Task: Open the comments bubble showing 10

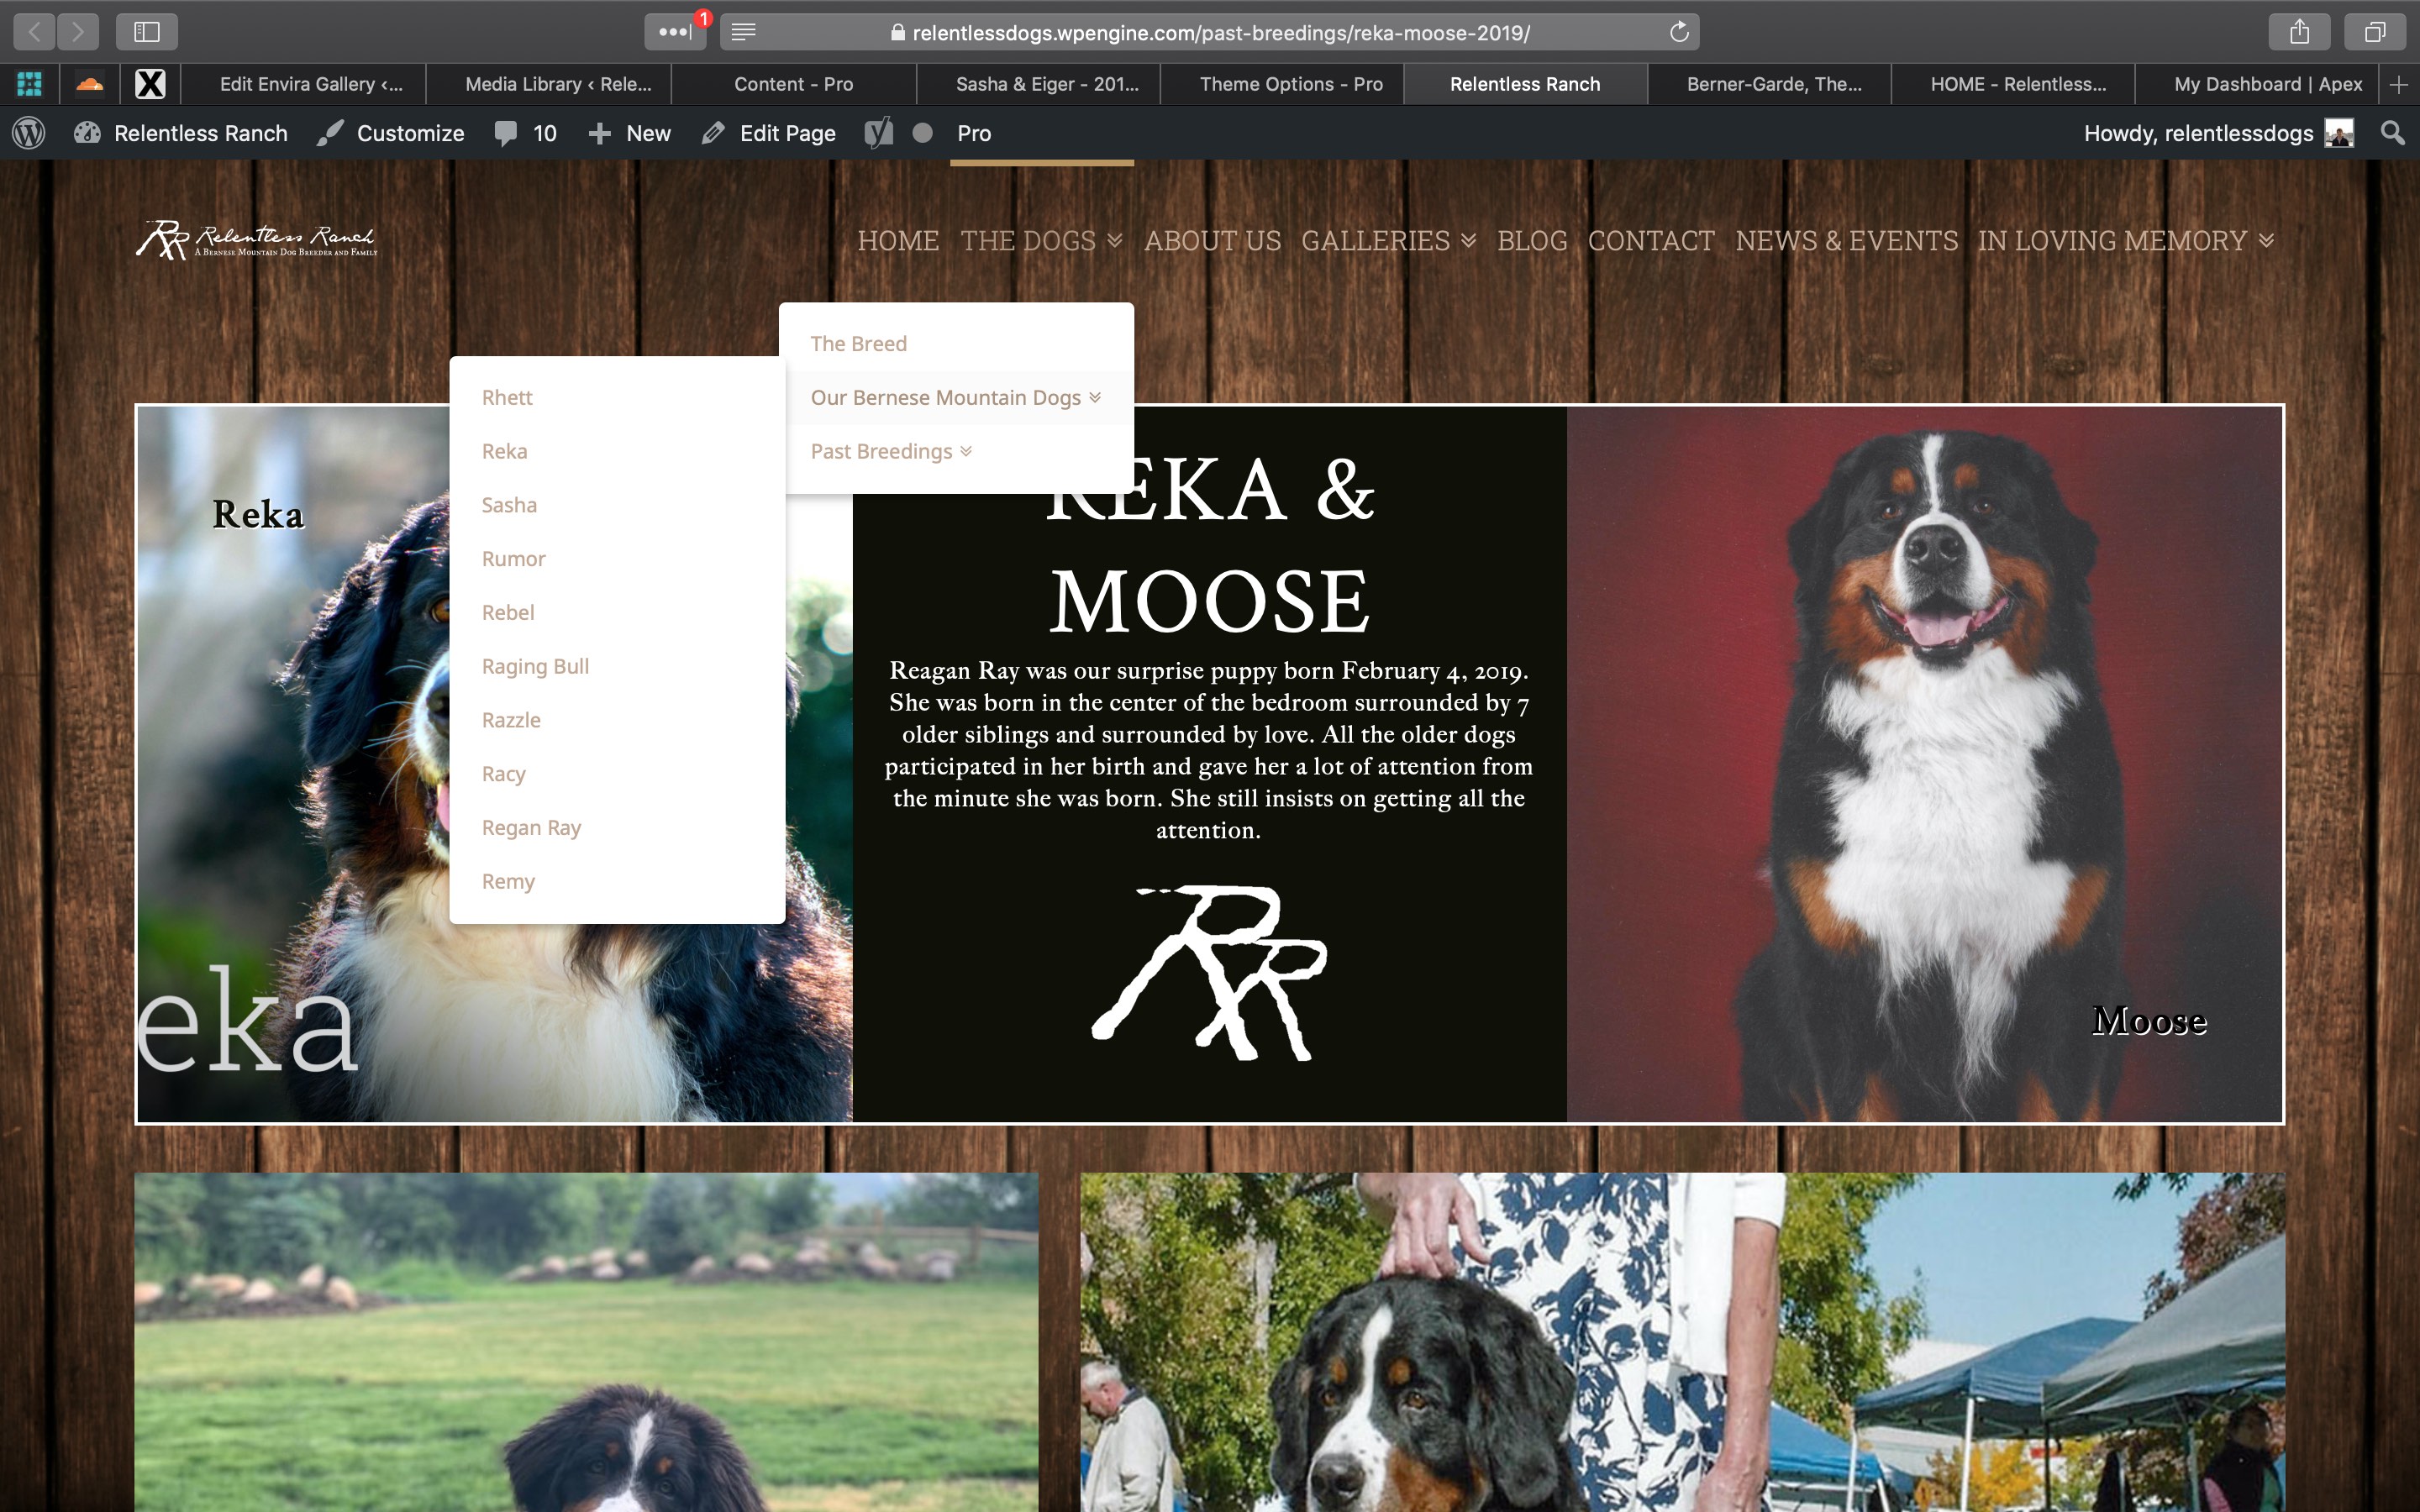Action: (526, 133)
